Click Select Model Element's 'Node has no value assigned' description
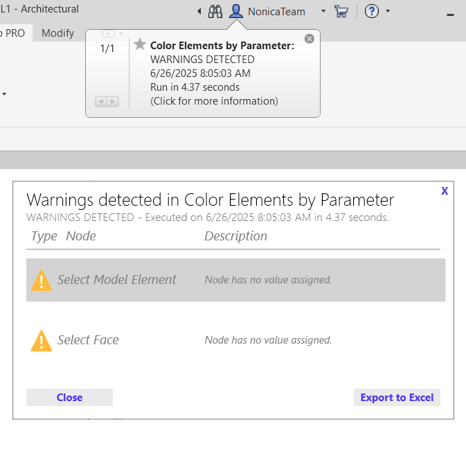466x451 pixels. 268,280
